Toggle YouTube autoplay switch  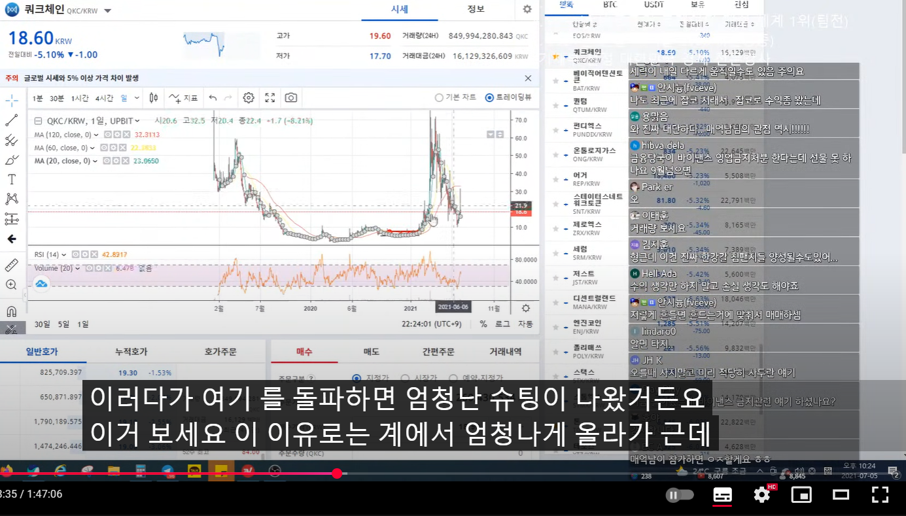point(680,495)
